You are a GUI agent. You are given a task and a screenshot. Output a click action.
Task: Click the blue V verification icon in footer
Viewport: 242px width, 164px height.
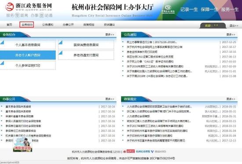coord(152,152)
